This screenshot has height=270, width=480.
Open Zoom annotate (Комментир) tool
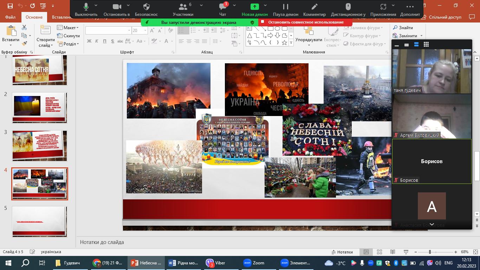(x=314, y=9)
